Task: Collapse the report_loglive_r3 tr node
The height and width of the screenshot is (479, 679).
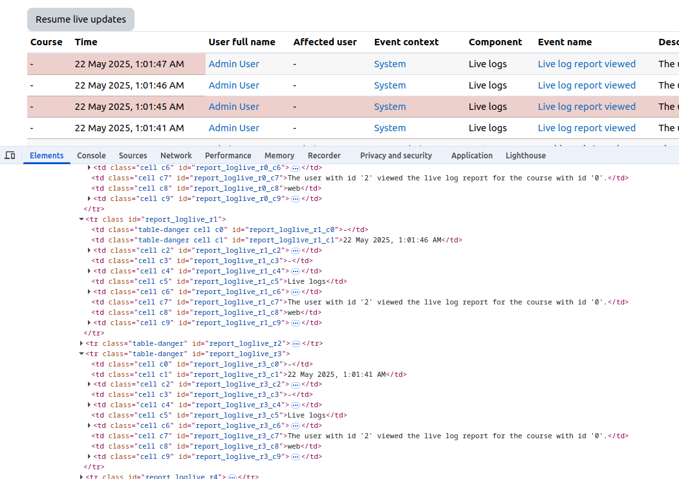Action: pos(81,354)
